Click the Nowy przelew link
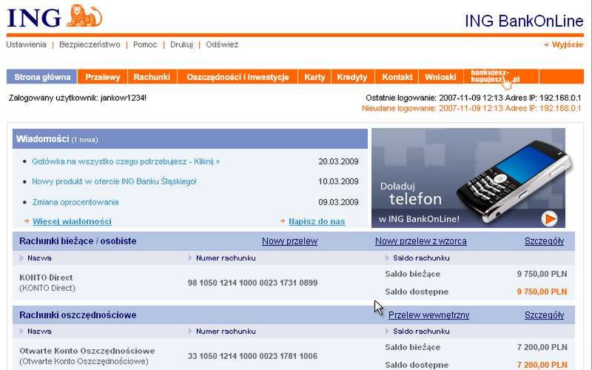 [x=289, y=241]
